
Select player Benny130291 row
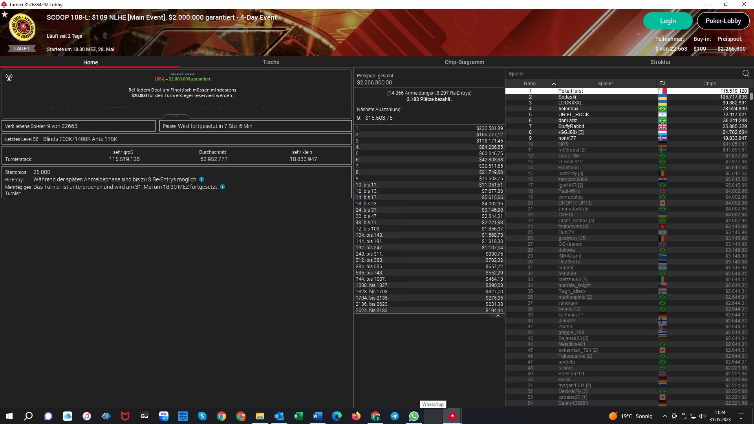(627, 403)
